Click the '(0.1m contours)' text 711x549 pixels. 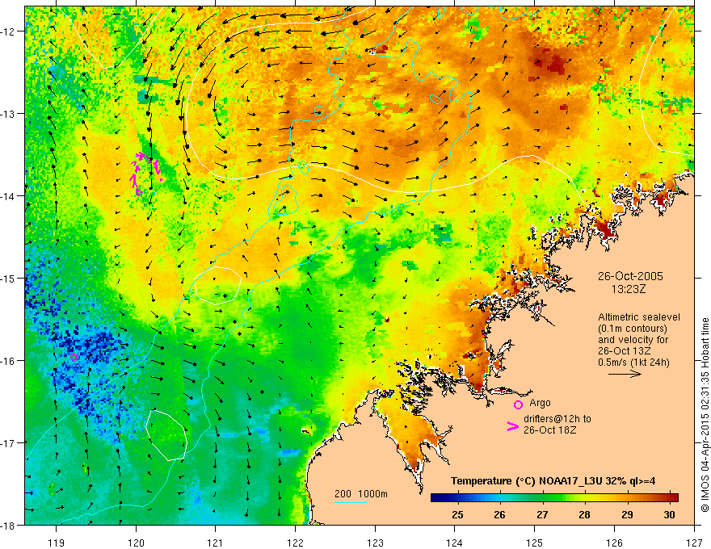(633, 329)
